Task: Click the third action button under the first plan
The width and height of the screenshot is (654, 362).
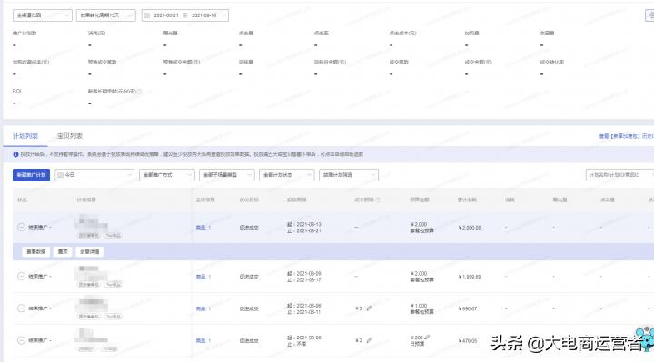Action: pyautogui.click(x=90, y=252)
